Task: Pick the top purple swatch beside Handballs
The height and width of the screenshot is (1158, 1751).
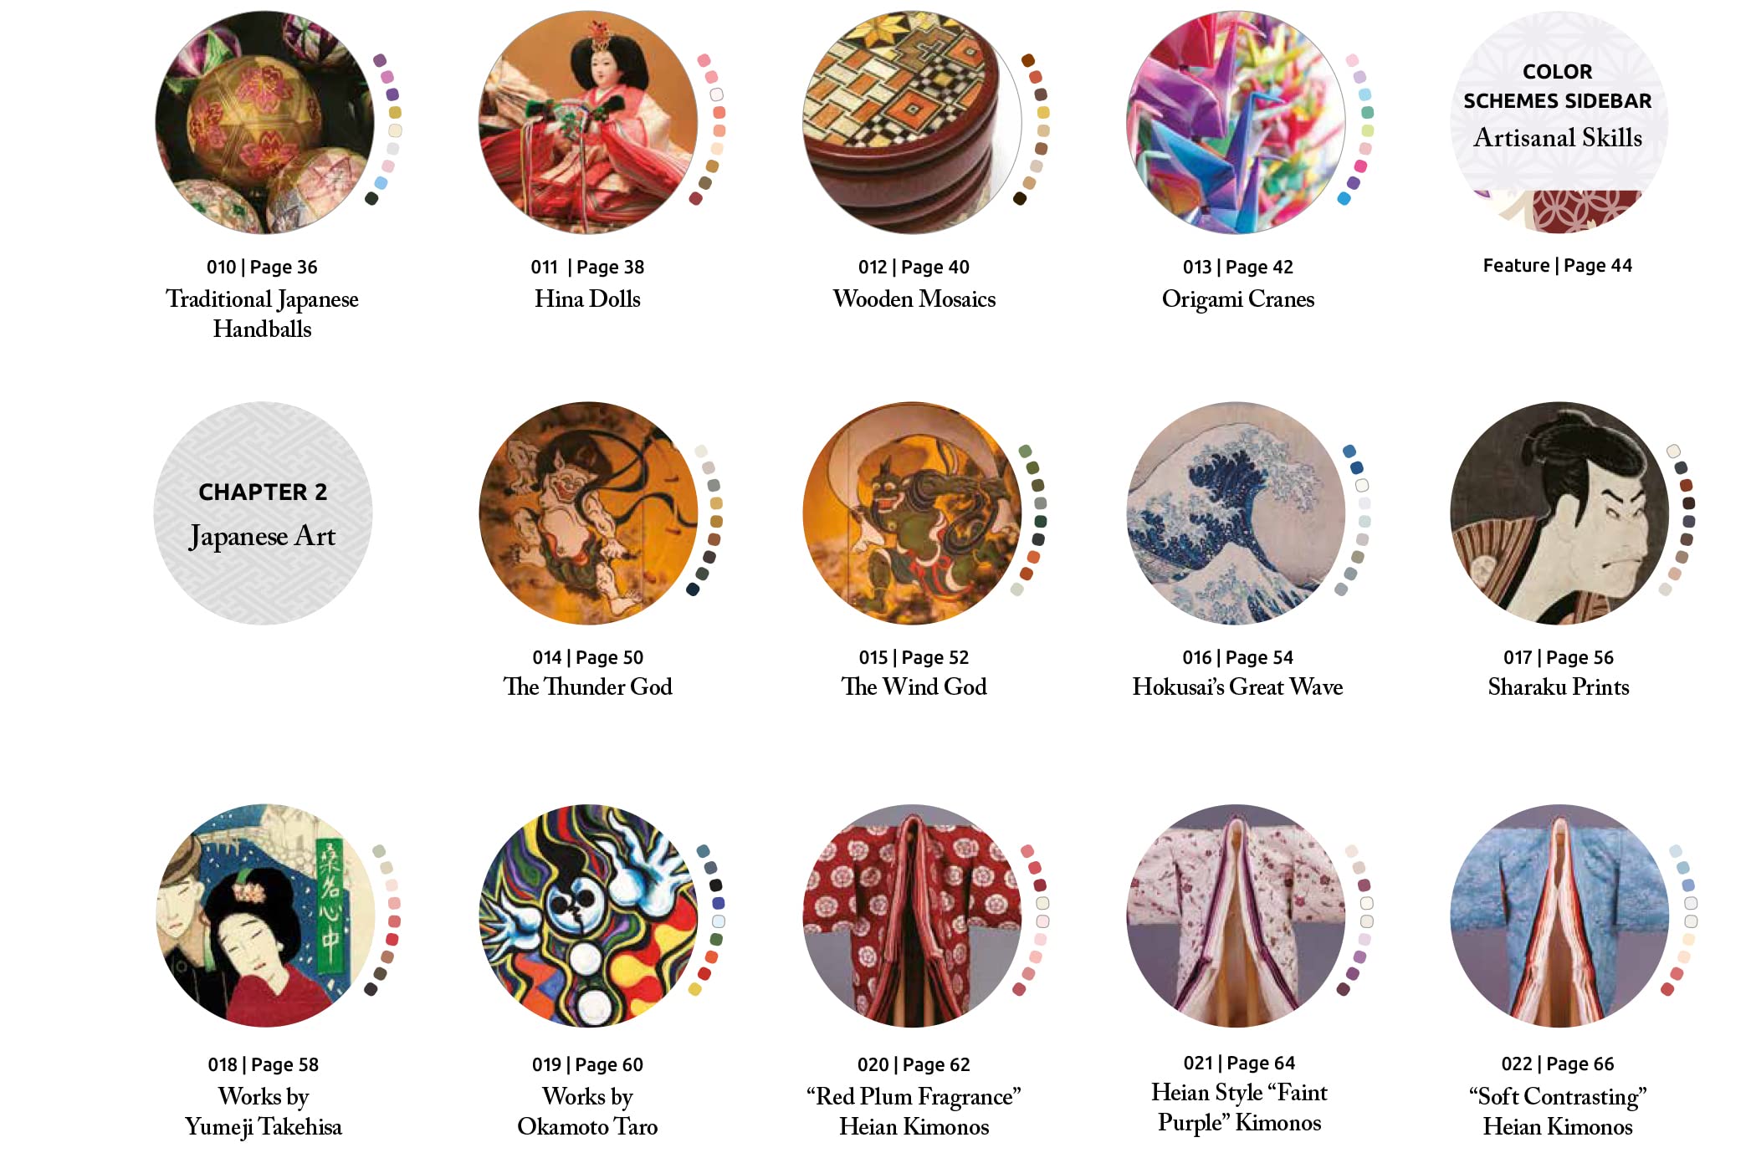Action: (x=380, y=60)
